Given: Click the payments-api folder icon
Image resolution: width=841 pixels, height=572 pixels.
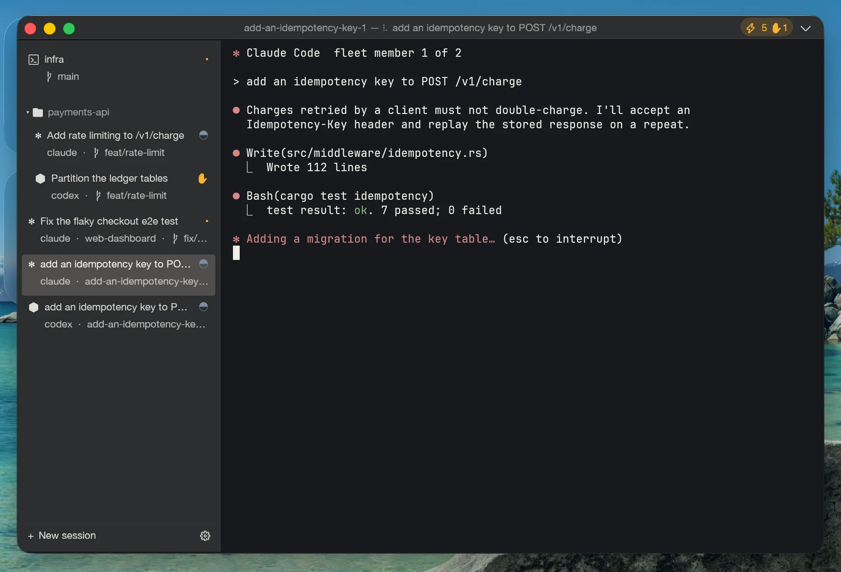Looking at the screenshot, I should 38,112.
